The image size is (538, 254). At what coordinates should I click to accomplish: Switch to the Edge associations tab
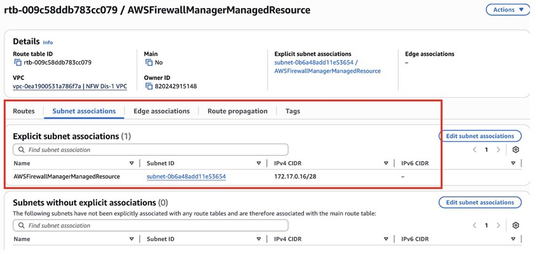tap(162, 111)
